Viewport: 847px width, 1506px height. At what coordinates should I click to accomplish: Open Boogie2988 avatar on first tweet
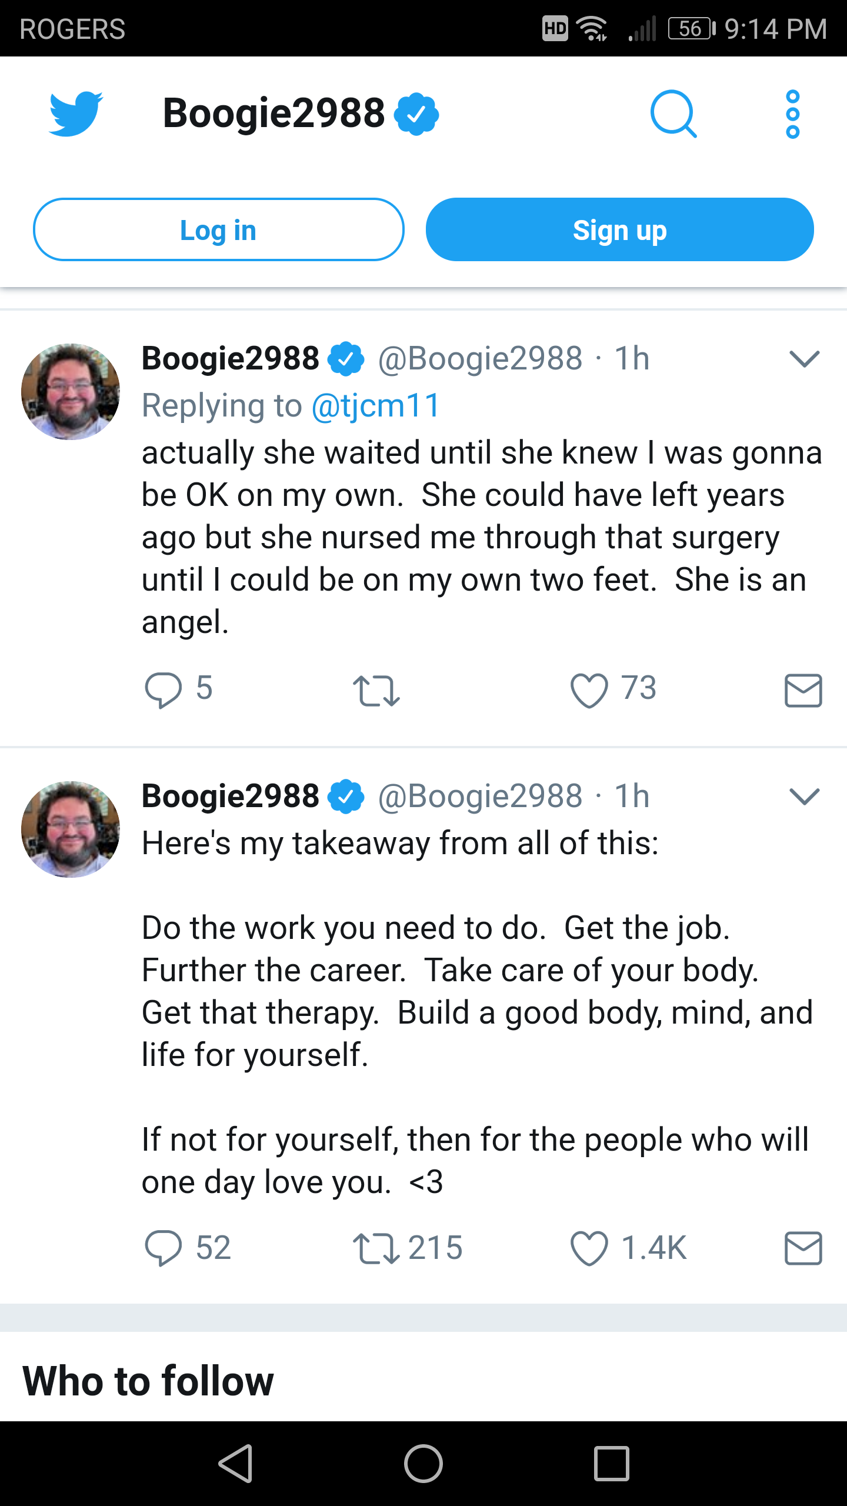pos(71,392)
